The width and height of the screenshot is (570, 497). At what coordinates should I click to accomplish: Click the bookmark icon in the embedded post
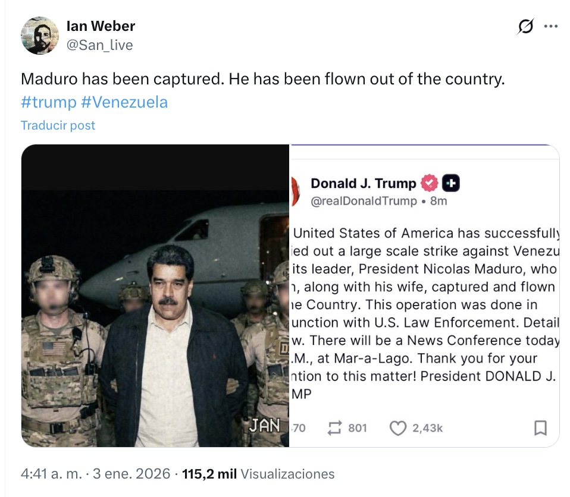[540, 428]
